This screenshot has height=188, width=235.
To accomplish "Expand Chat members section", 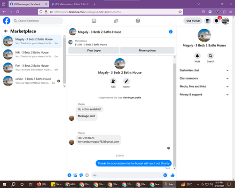I will 204,78.
